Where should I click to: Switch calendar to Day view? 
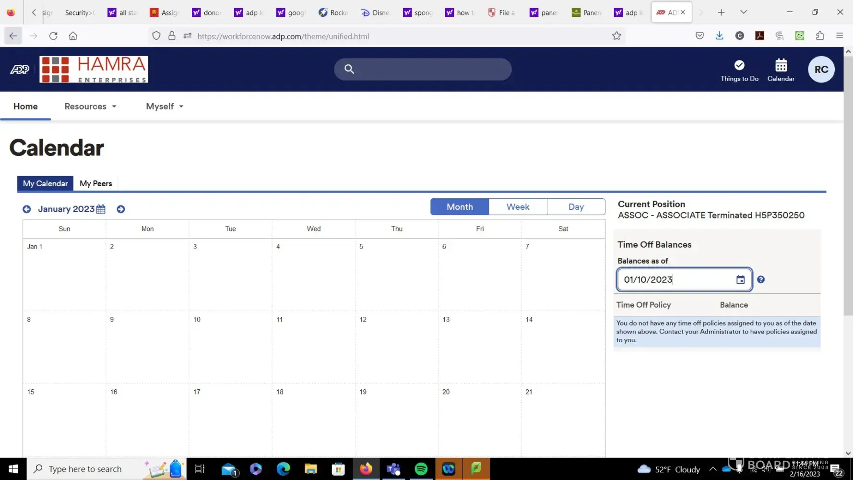[x=576, y=207]
